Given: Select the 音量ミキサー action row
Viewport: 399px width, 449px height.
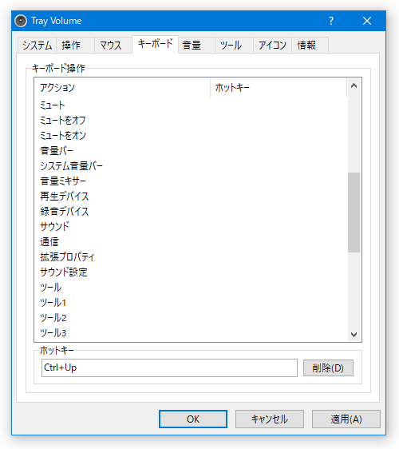Looking at the screenshot, I should [x=191, y=181].
